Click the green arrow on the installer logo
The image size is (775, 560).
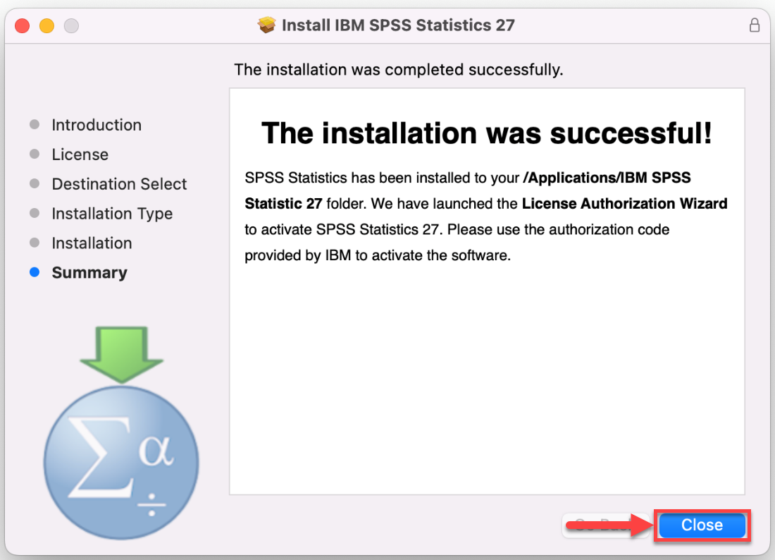122,354
